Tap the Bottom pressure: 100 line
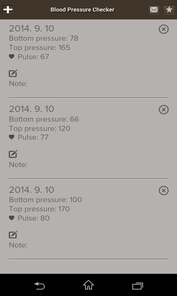This screenshot has height=296, width=177. point(45,200)
